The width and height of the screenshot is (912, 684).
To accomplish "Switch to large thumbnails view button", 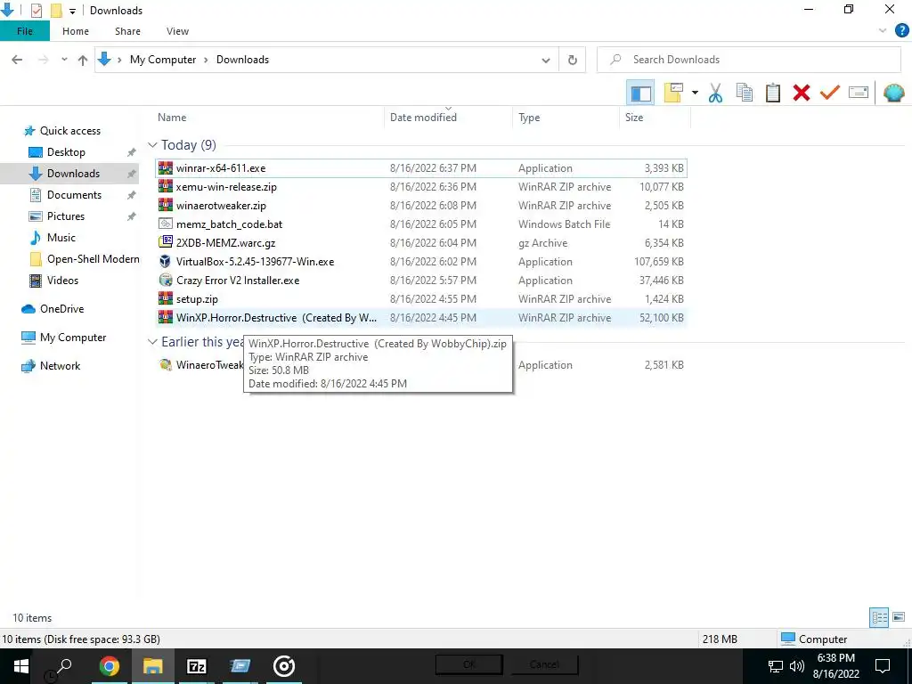I will coord(899,617).
